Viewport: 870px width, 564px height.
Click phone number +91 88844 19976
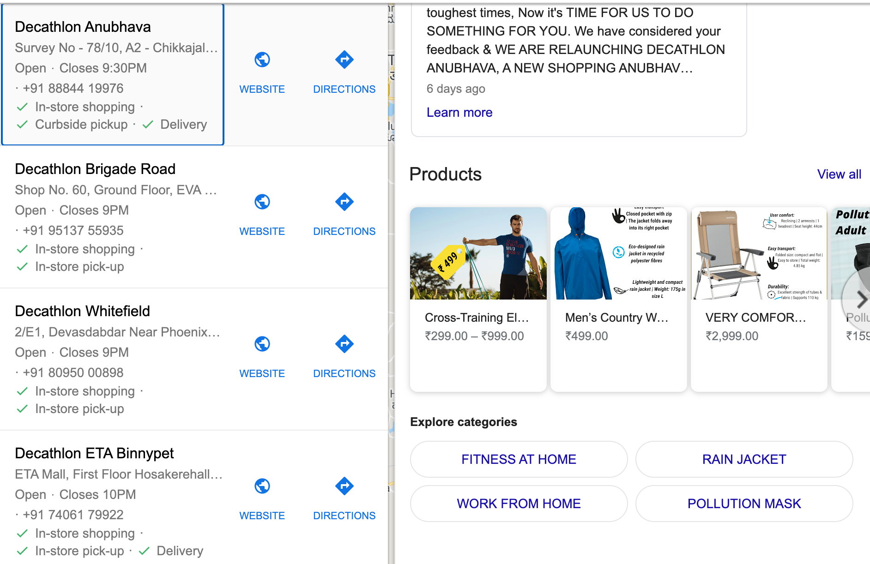click(x=73, y=88)
